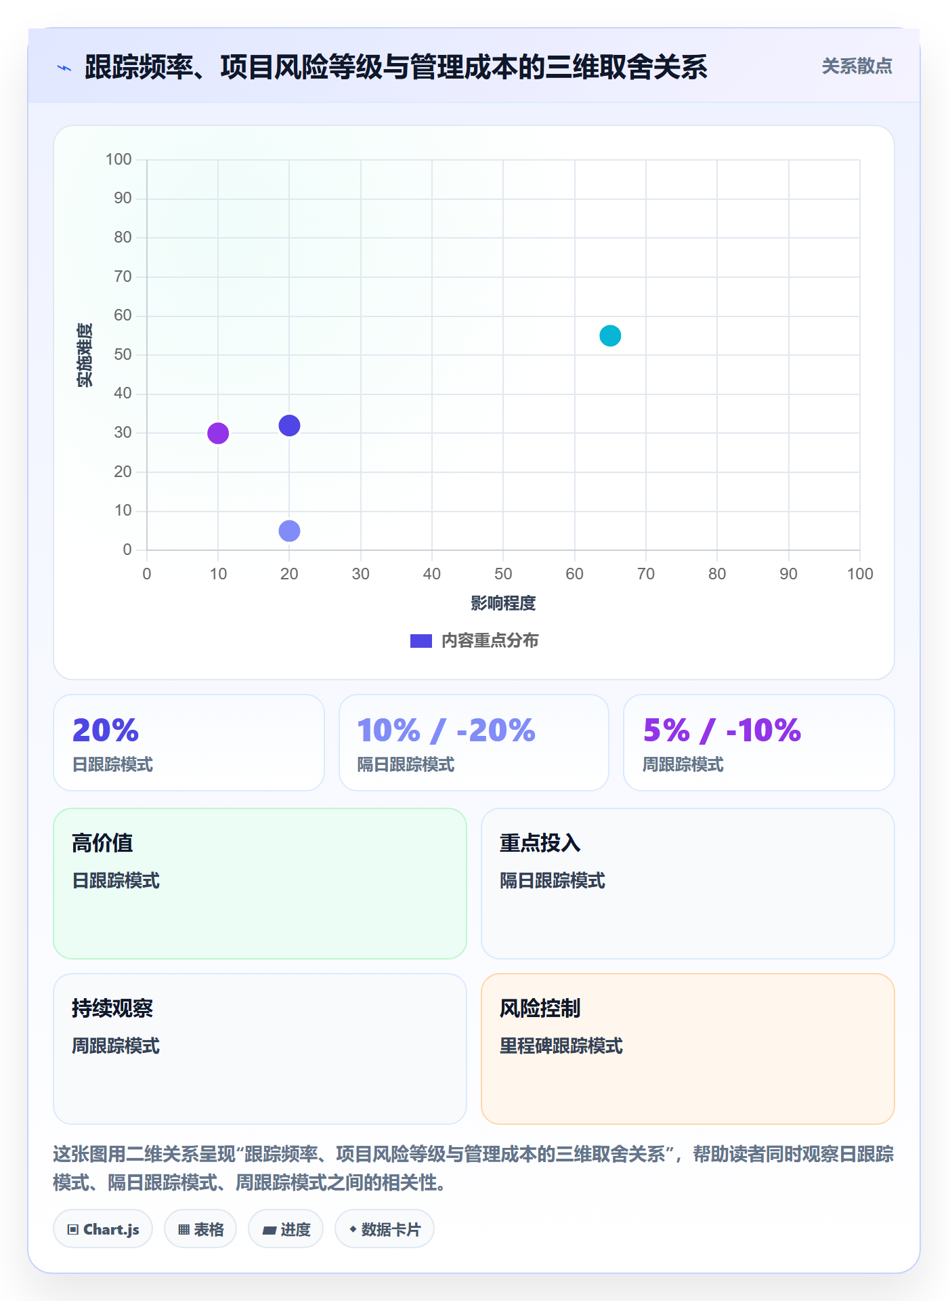The width and height of the screenshot is (948, 1301).
Task: Toggle the 内容重点分布 legend item
Action: pyautogui.click(x=474, y=640)
